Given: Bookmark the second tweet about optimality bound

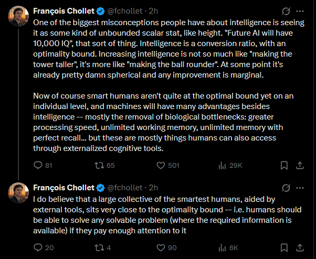Looking at the screenshot, I should point(284,247).
